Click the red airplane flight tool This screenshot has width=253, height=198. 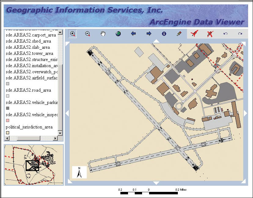[x=194, y=34]
